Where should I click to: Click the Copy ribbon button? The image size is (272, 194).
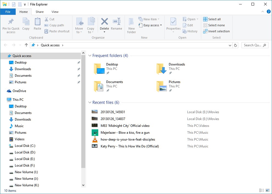(26, 24)
